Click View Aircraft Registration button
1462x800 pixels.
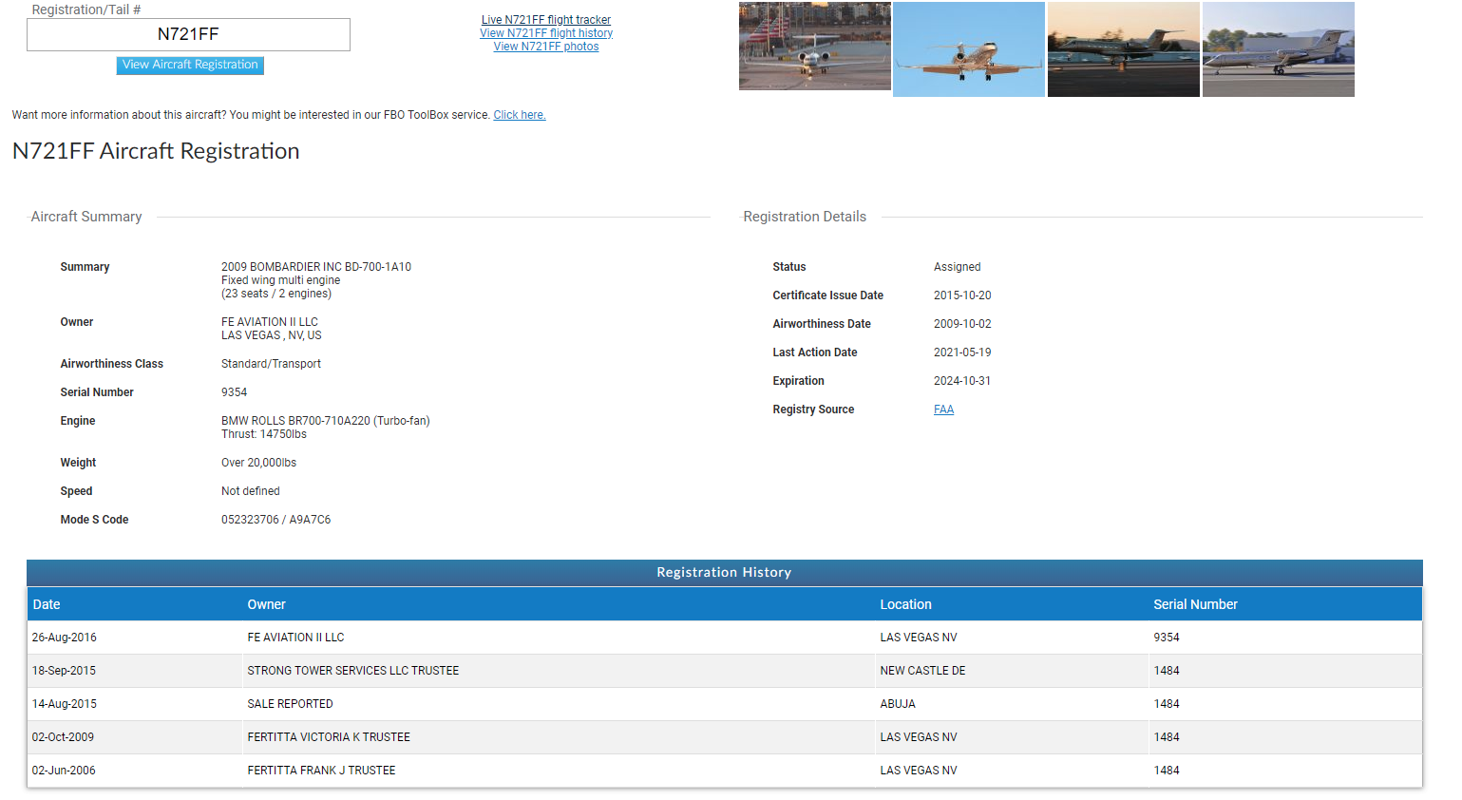190,65
